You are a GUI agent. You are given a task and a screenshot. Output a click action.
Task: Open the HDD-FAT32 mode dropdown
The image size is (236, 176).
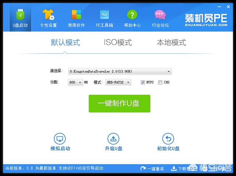(118, 82)
